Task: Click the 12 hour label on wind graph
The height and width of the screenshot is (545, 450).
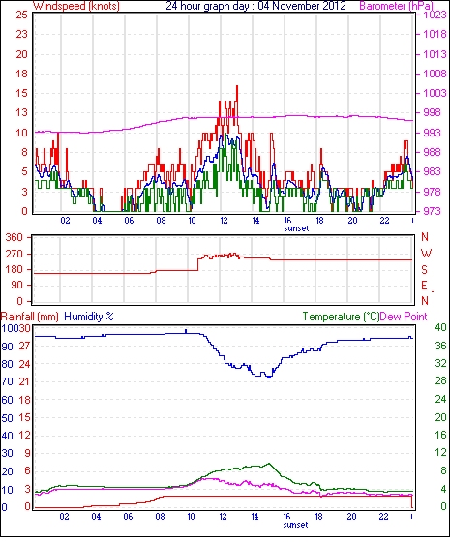Action: 224,221
